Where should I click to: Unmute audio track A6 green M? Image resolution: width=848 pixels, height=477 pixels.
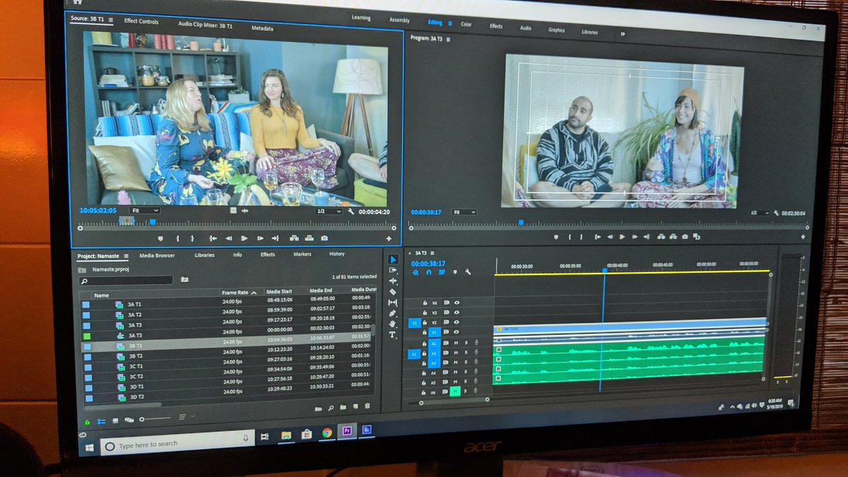pyautogui.click(x=455, y=390)
